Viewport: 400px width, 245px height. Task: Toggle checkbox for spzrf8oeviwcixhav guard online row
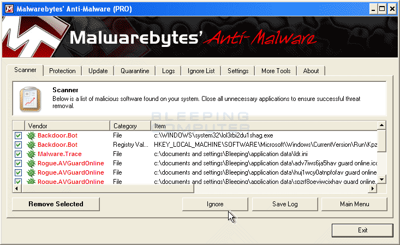point(18,182)
